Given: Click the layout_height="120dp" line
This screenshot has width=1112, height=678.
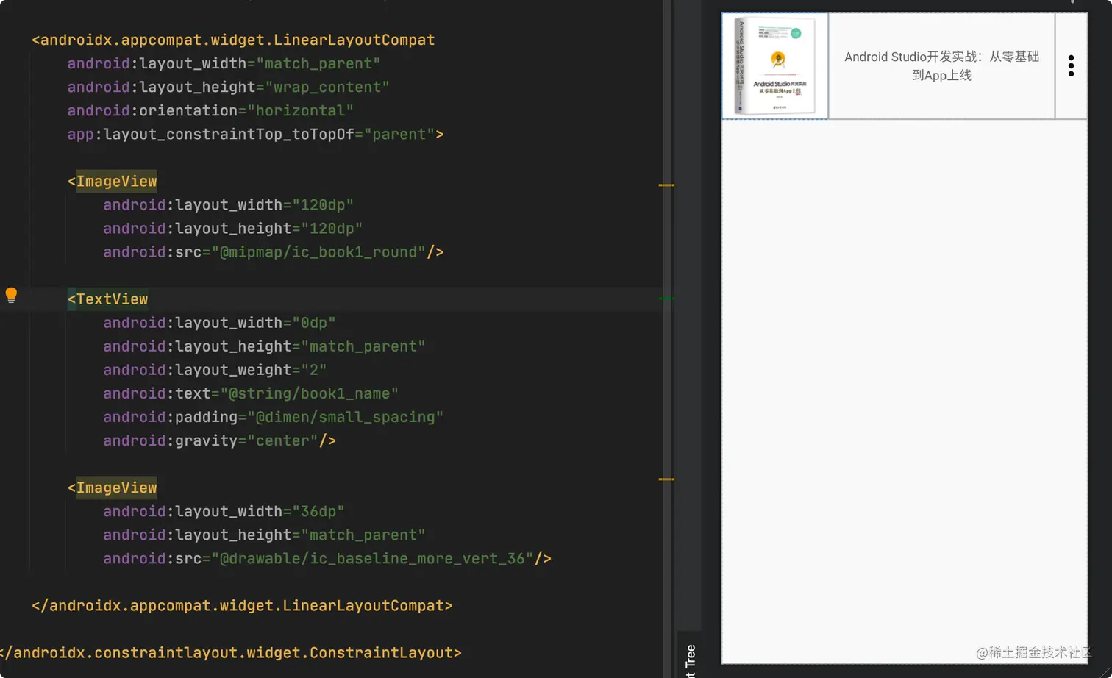Looking at the screenshot, I should [232, 228].
